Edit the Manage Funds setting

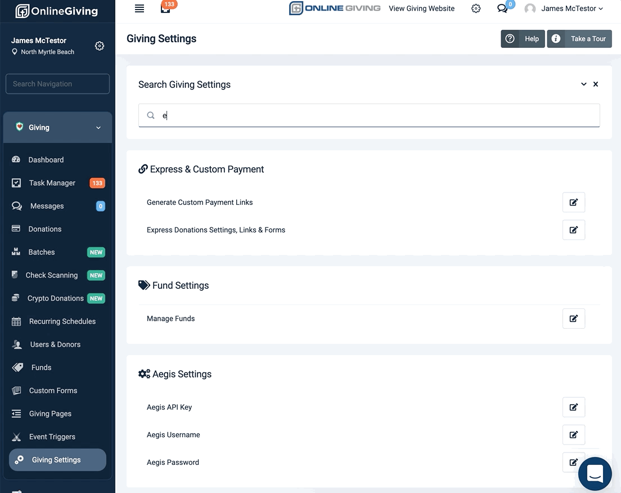574,318
